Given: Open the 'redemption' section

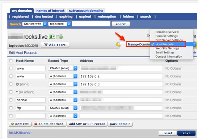Looking at the screenshot, I should [107, 17].
